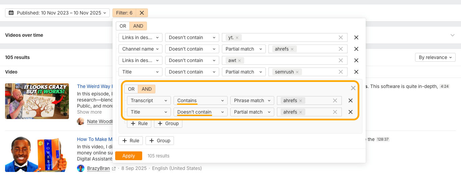Screen dimensions: 461x176
Task: Expand the Videos over time section
Action: [453, 35]
